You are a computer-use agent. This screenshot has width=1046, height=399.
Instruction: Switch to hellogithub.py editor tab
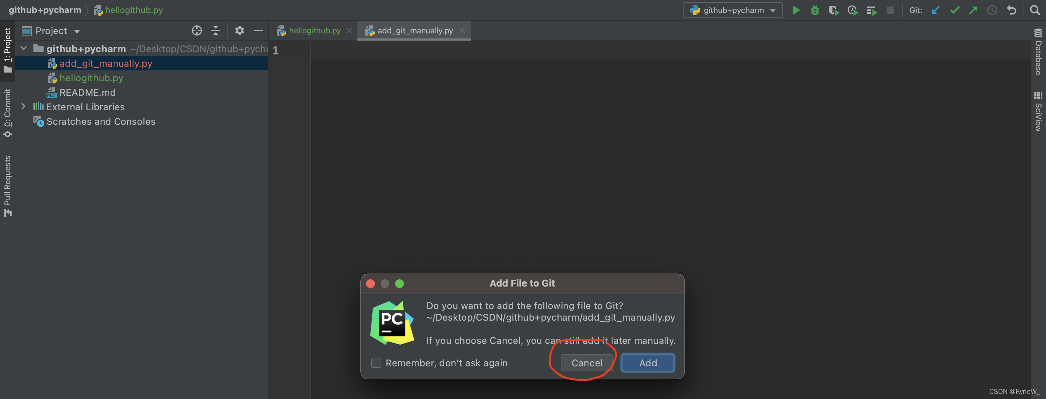pos(314,31)
